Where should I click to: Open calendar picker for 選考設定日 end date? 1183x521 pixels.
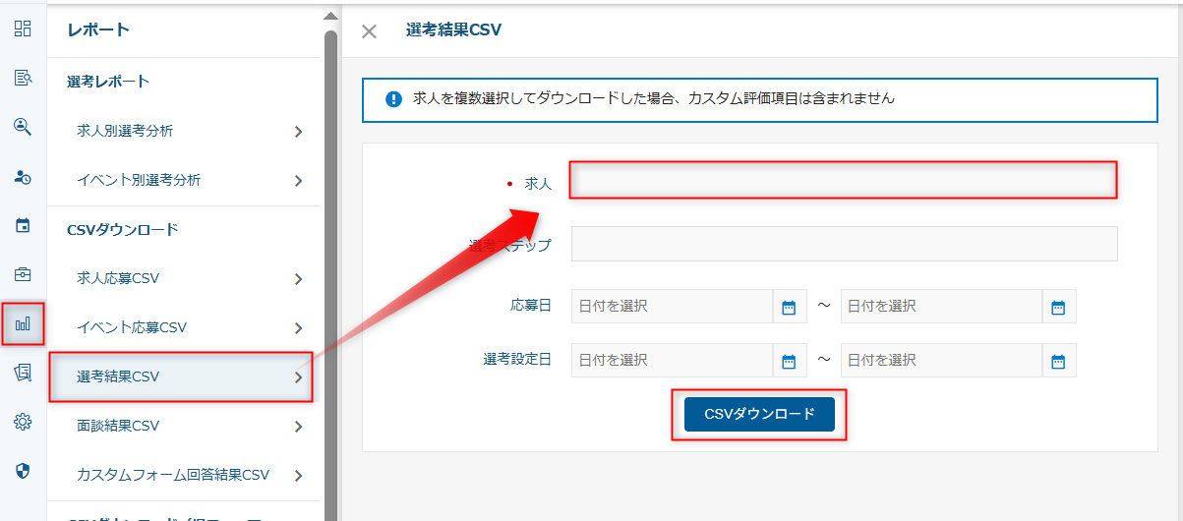tap(1058, 361)
